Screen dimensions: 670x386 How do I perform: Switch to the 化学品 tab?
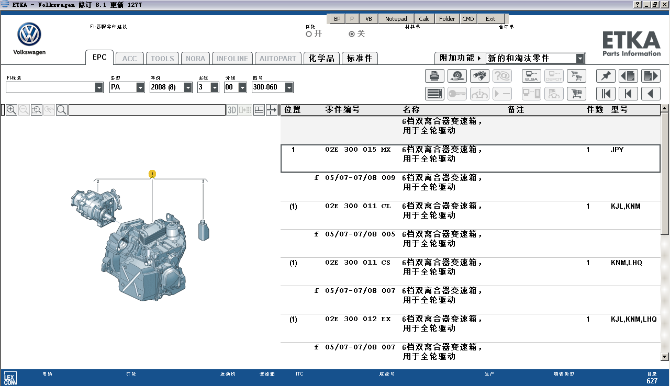coord(321,59)
